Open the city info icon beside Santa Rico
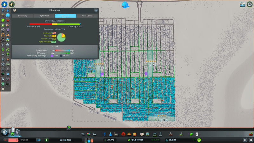Screen dimensions: 254x143 coord(46,140)
